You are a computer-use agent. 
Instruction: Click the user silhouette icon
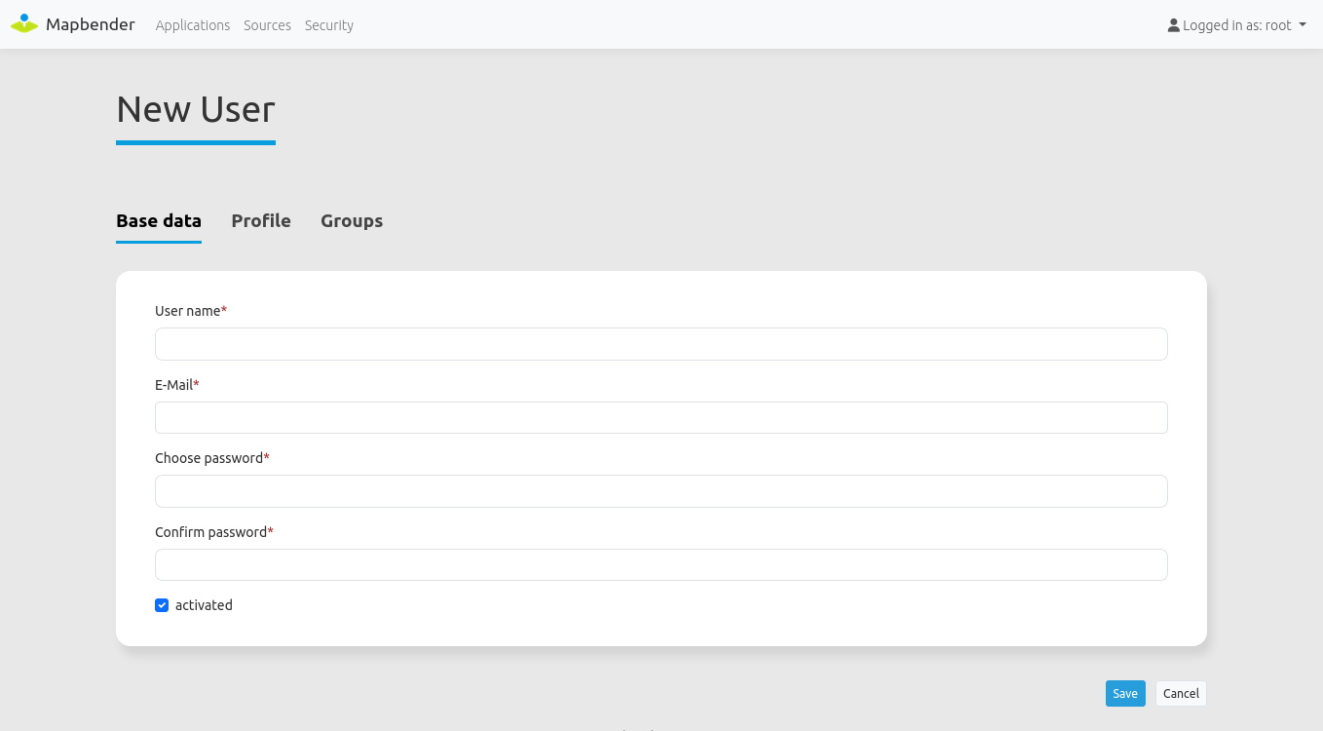(x=1173, y=25)
